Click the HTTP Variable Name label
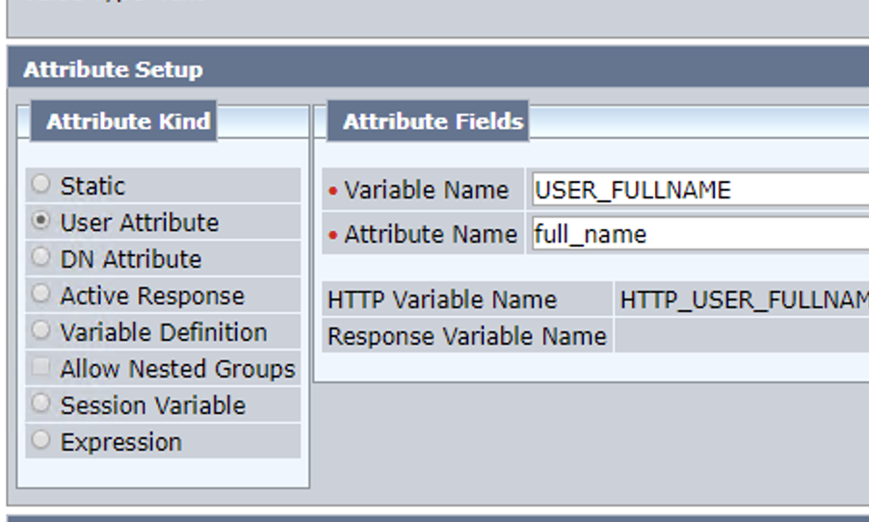This screenshot has height=522, width=869. pyautogui.click(x=441, y=300)
